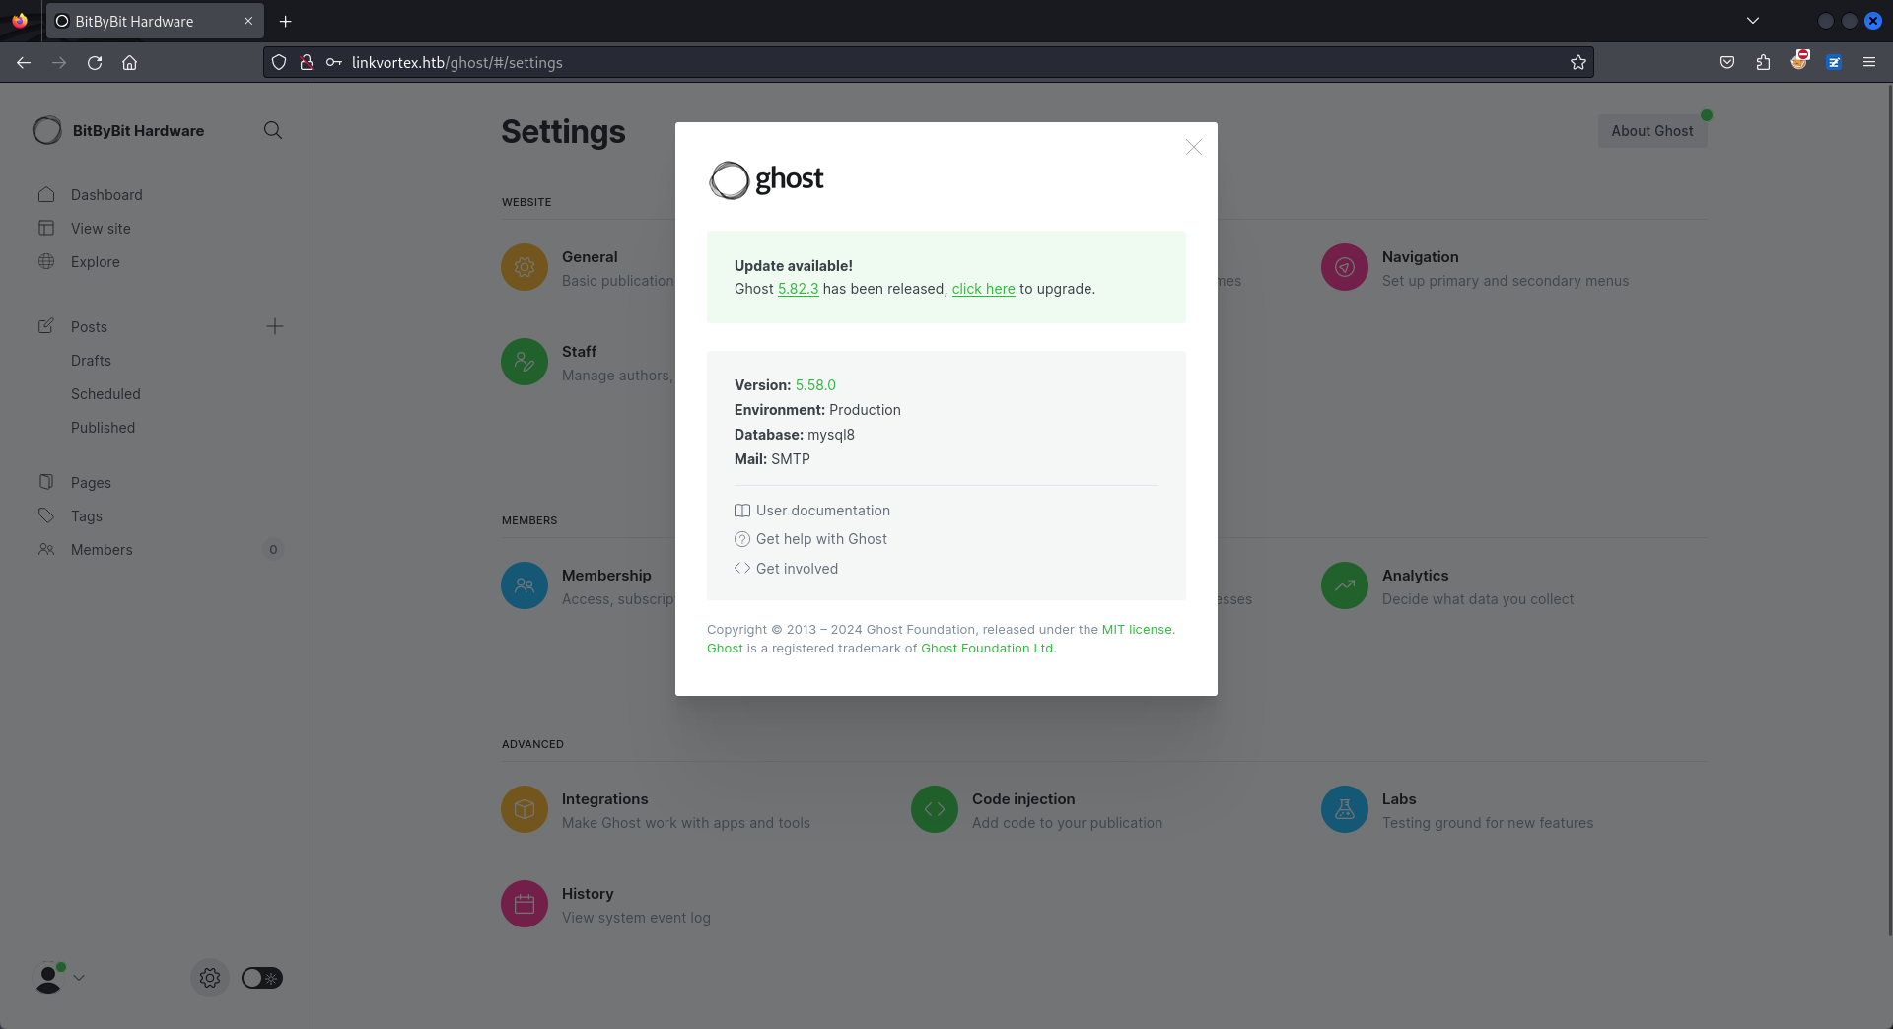Image resolution: width=1893 pixels, height=1029 pixels.
Task: Open the 5.58.0 version link
Action: pyautogui.click(x=815, y=385)
